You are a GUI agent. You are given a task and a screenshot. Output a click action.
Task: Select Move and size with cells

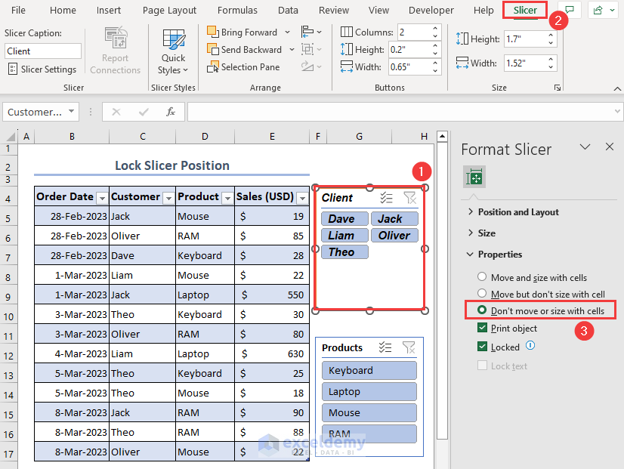point(482,276)
